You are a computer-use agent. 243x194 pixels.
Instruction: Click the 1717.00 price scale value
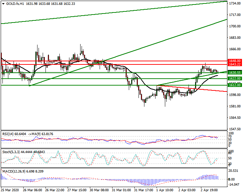pos(235,15)
